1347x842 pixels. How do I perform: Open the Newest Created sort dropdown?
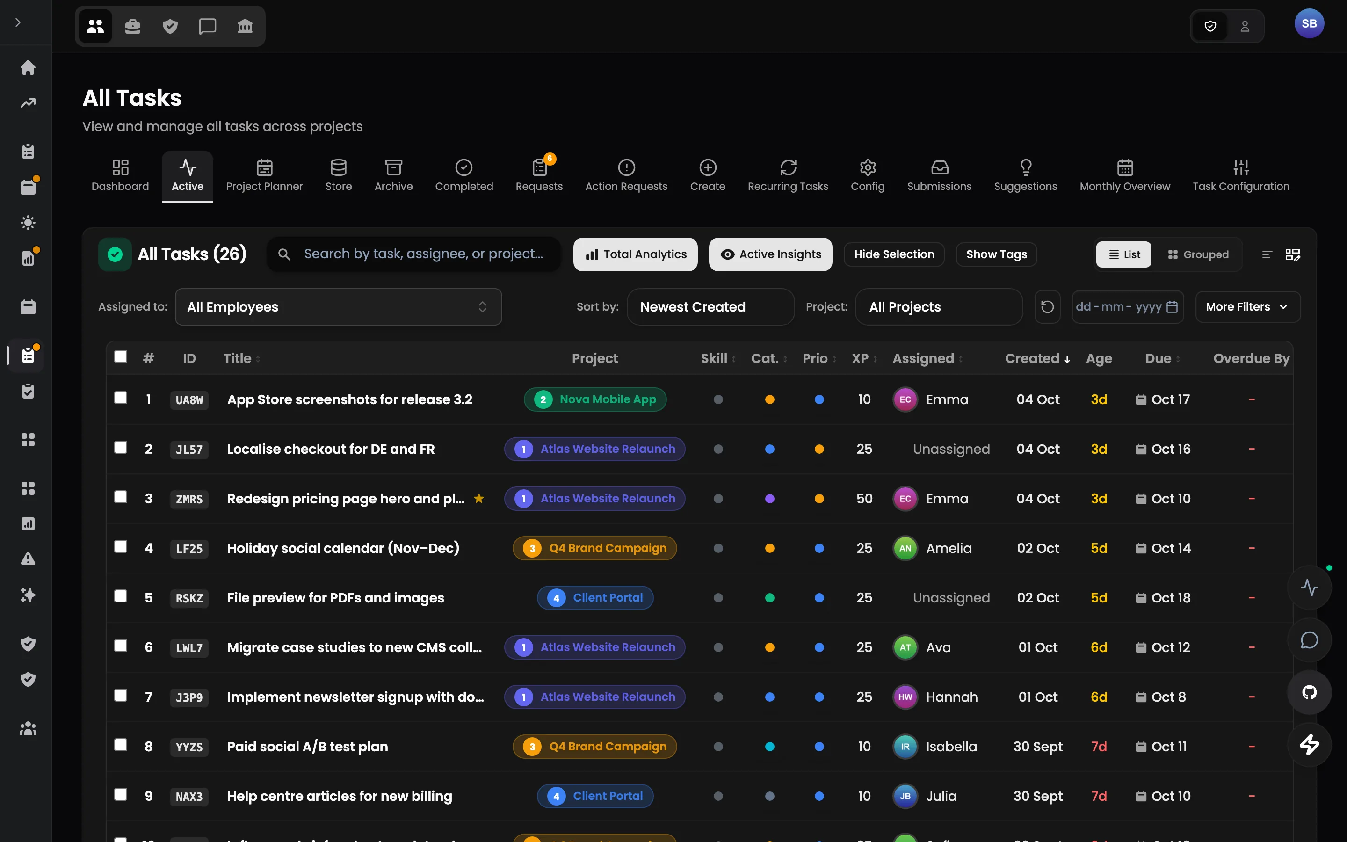click(710, 307)
